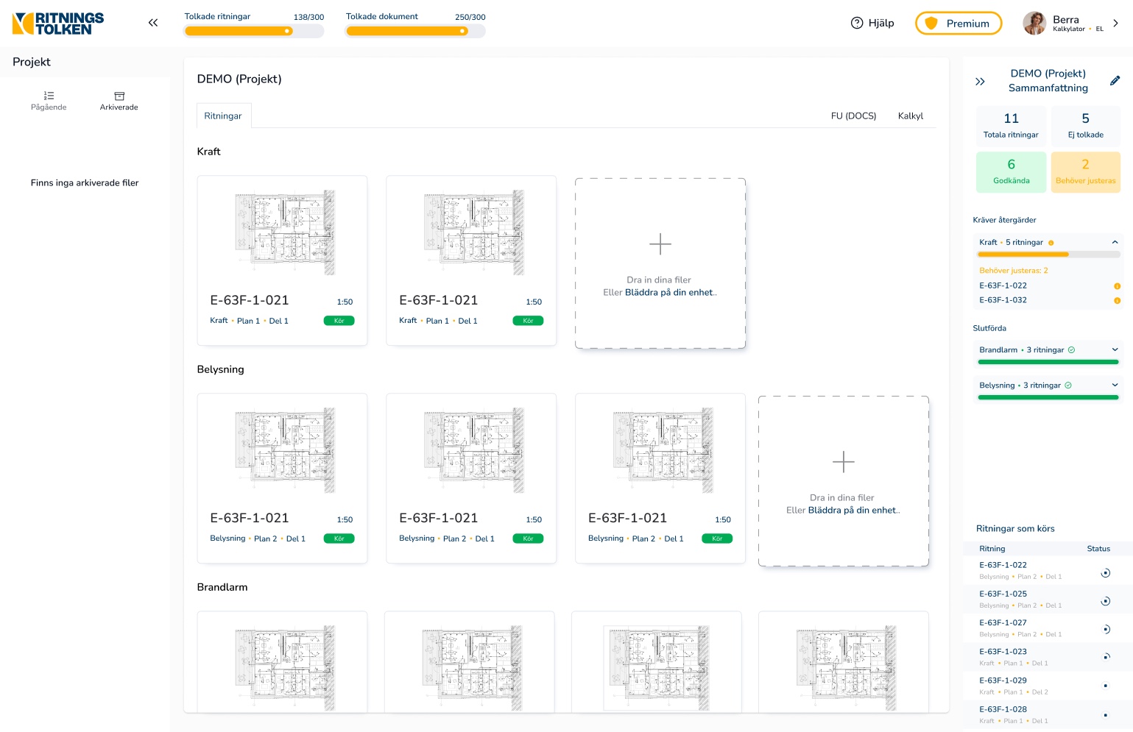1133x732 pixels.
Task: Open Hjälp question mark icon
Action: pos(857,23)
